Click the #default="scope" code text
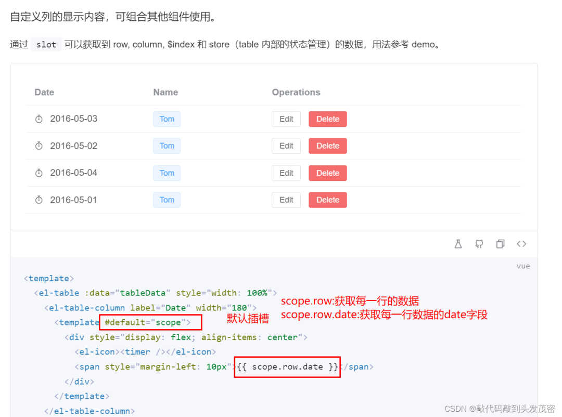This screenshot has height=417, width=562. (x=148, y=322)
